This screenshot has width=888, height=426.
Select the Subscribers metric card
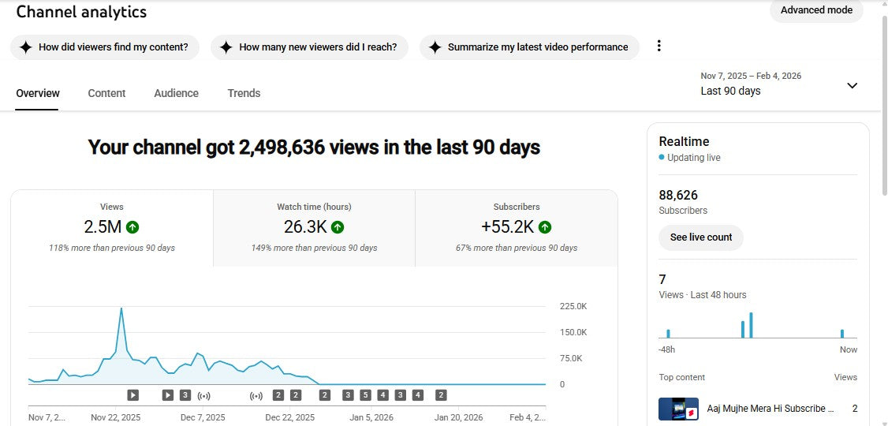coord(516,227)
